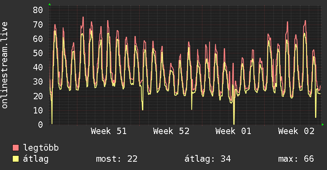Click the 0 y-axis tick label
This screenshot has height=170, width=327.
pyautogui.click(x=40, y=125)
